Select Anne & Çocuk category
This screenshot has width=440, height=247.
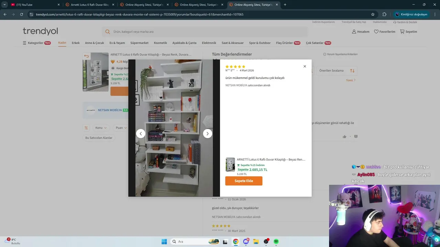tap(95, 43)
